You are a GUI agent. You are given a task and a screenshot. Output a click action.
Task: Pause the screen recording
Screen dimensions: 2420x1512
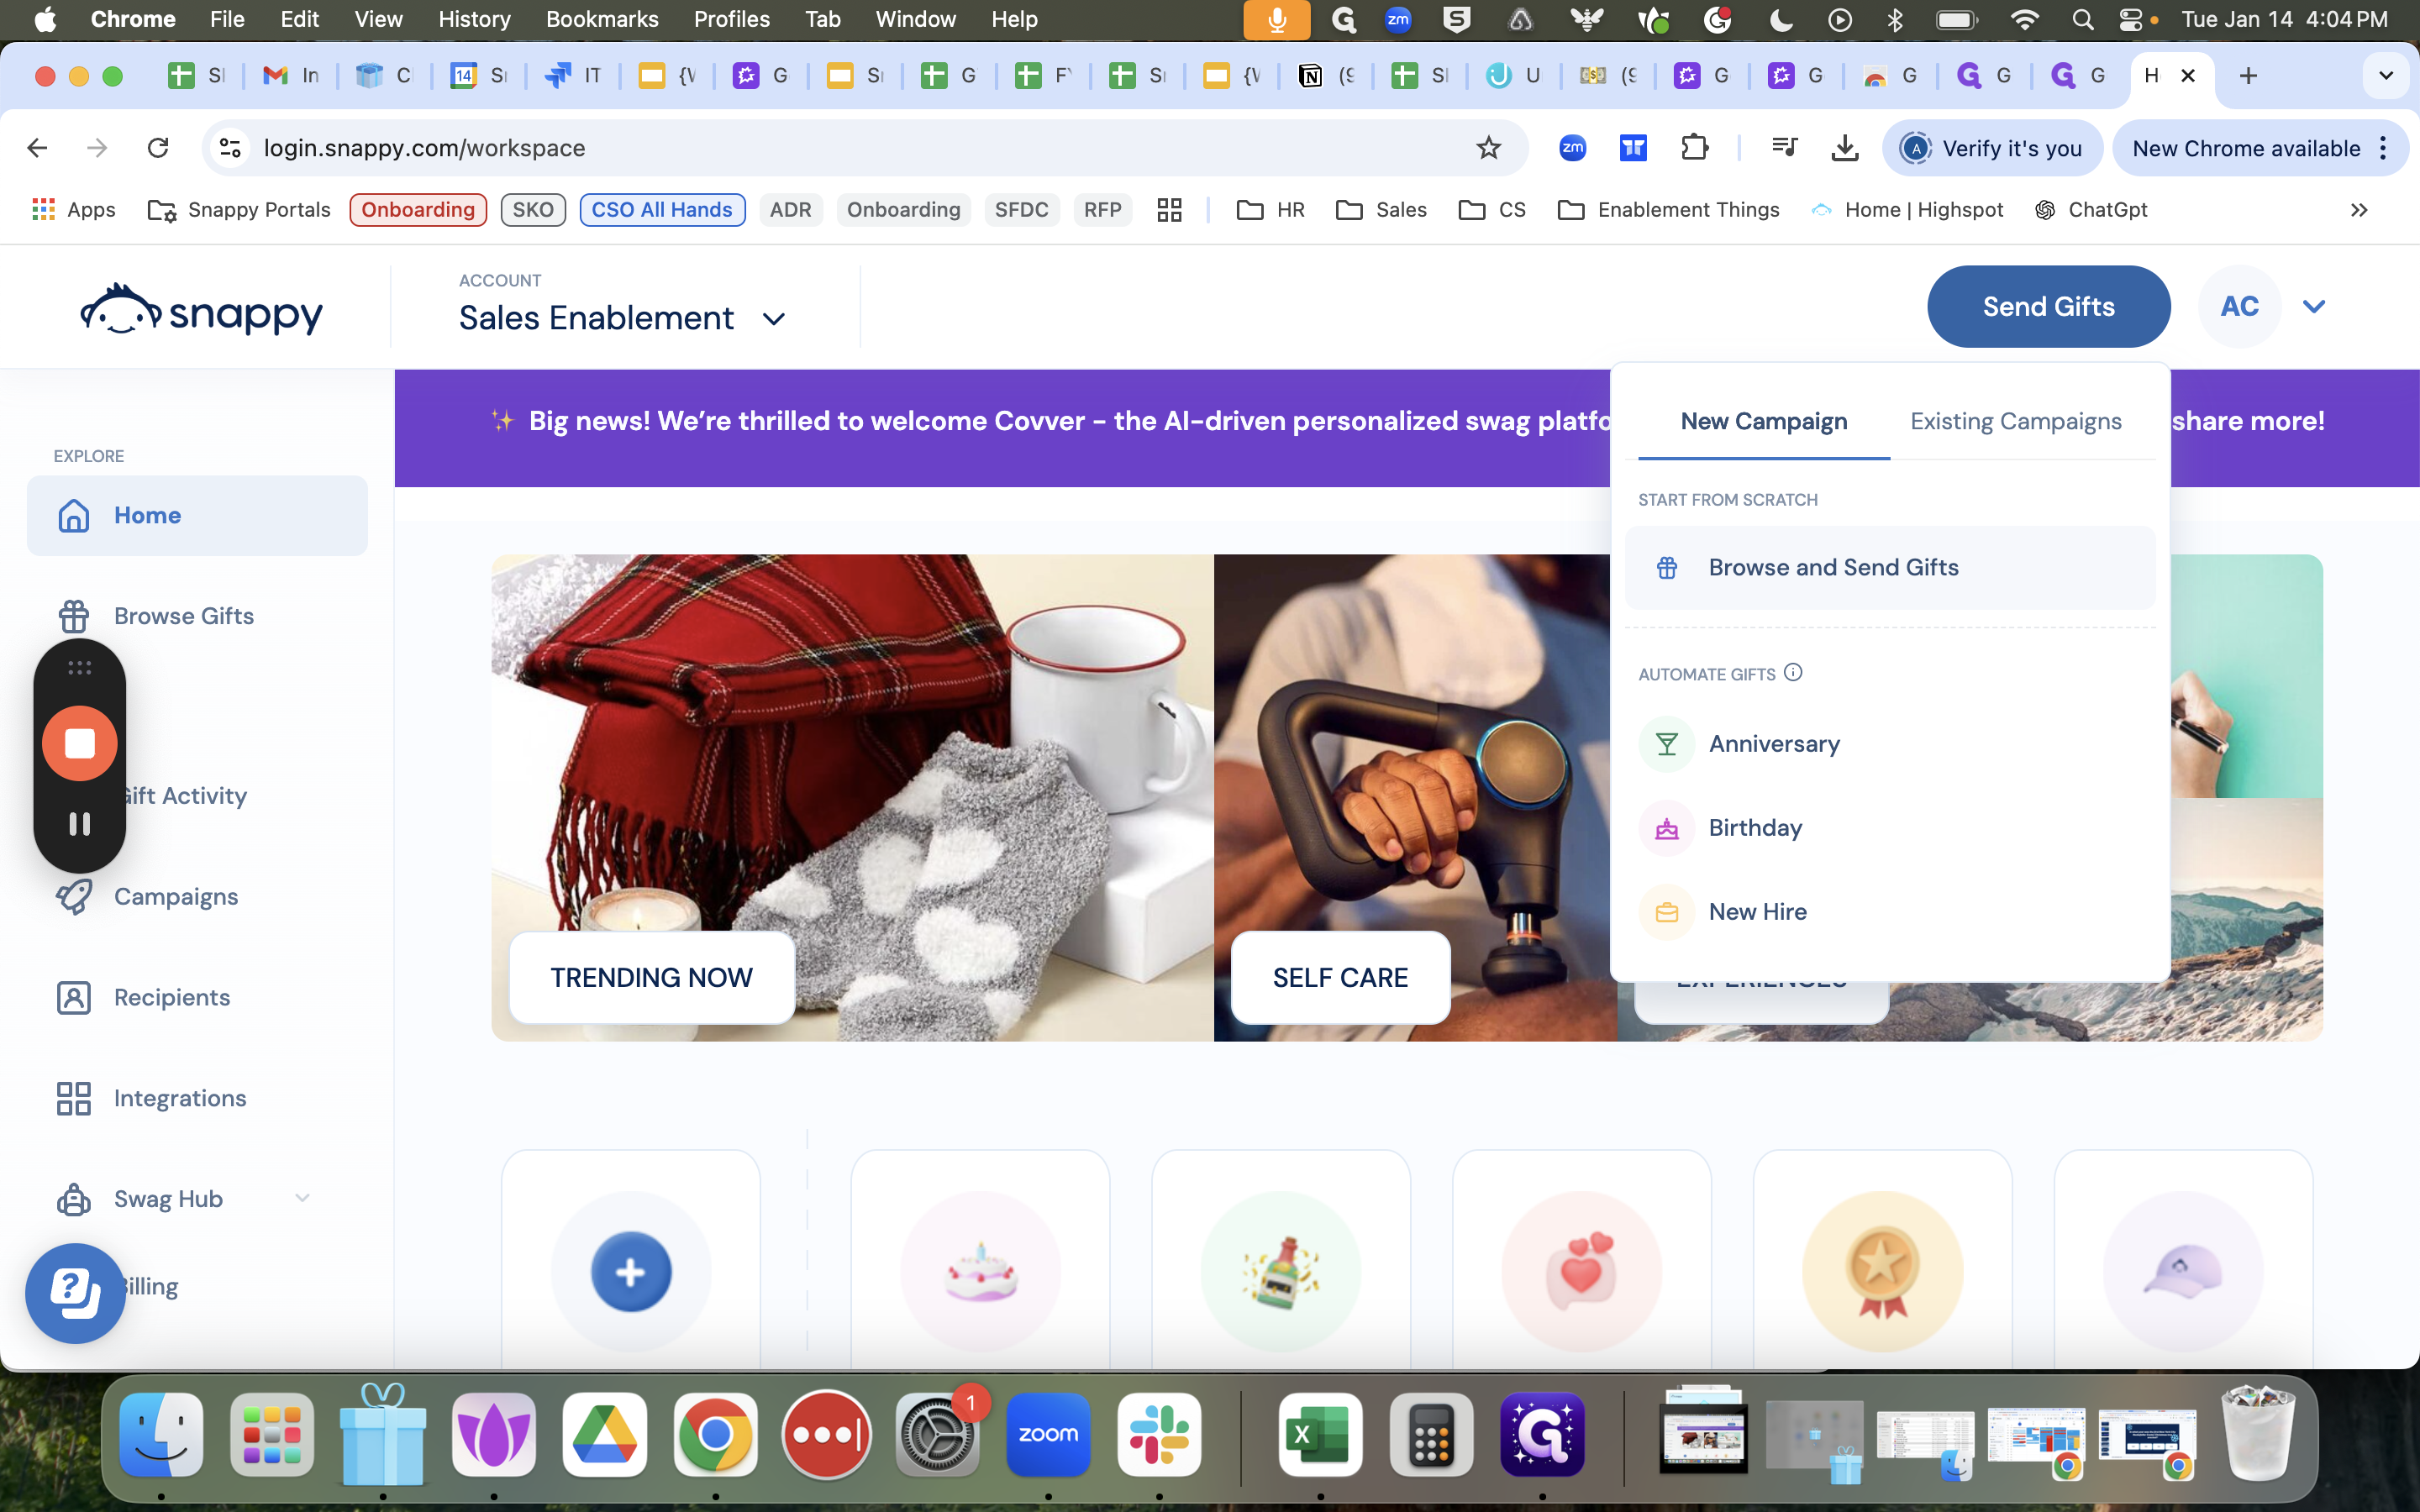tap(80, 824)
